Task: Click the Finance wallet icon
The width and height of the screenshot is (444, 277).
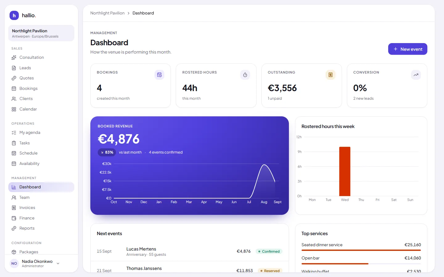Action: coord(14,218)
